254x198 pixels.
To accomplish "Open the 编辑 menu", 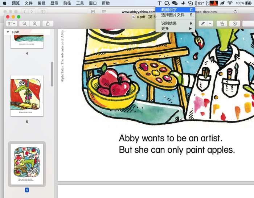I will click(x=41, y=3).
